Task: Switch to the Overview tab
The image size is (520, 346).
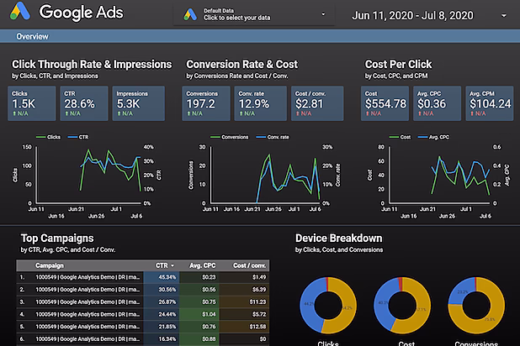Action: click(x=32, y=36)
